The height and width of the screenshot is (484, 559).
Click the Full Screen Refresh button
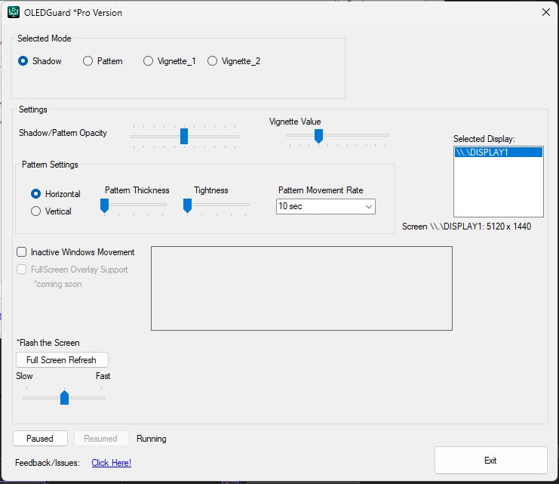point(62,359)
